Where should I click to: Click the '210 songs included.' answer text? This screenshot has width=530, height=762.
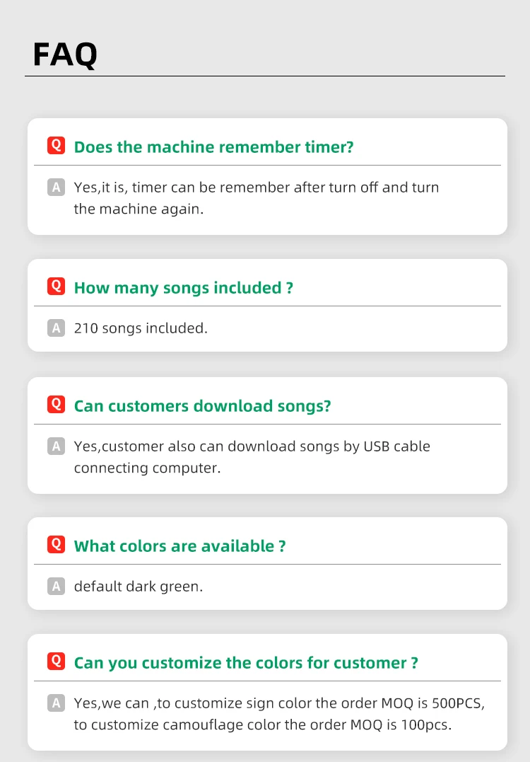coord(141,328)
